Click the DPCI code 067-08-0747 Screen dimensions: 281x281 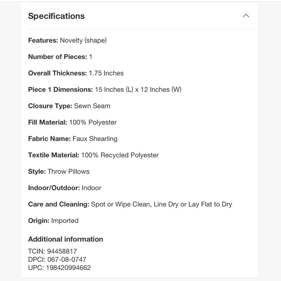[67, 259]
